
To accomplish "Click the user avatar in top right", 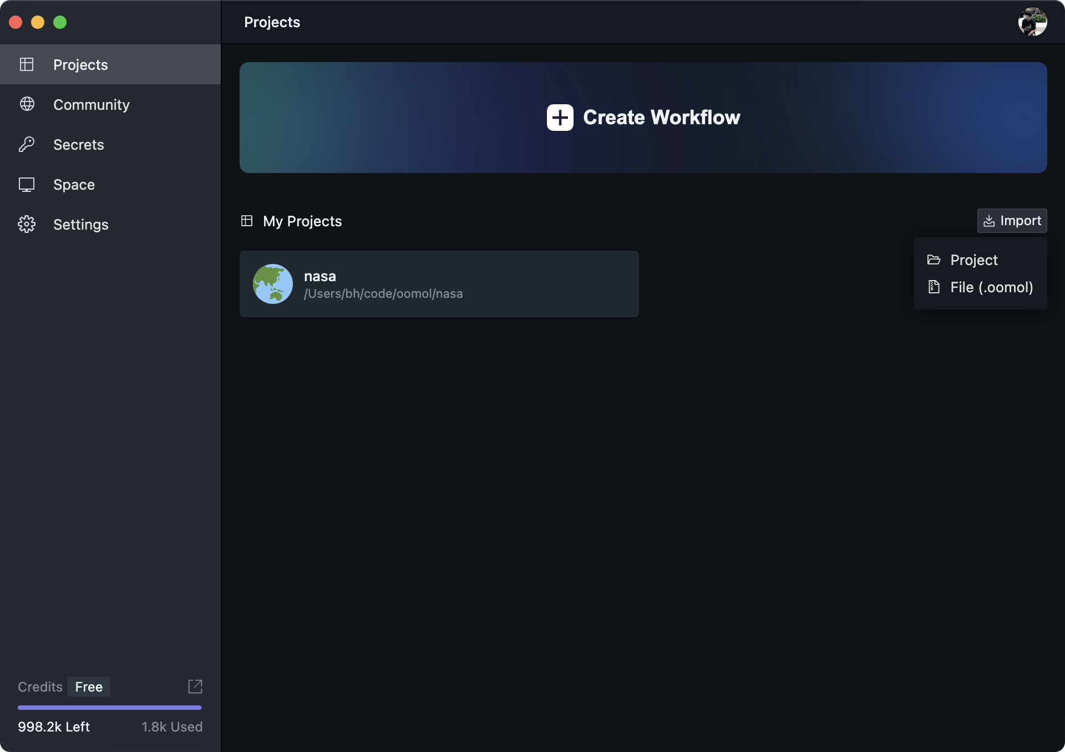I will 1032,22.
